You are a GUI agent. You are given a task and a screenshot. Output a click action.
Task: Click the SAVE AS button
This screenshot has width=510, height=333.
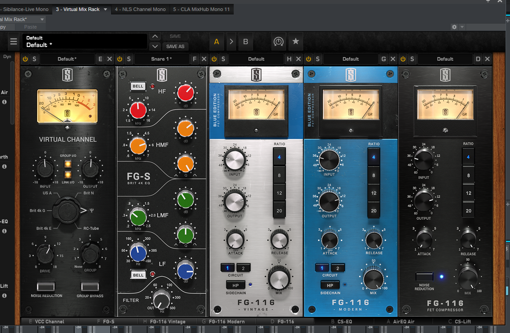pos(175,47)
